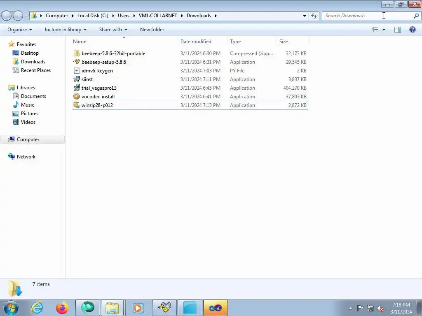Click the network tray icon
Viewport: 422px width, 316px height.
pos(370,308)
